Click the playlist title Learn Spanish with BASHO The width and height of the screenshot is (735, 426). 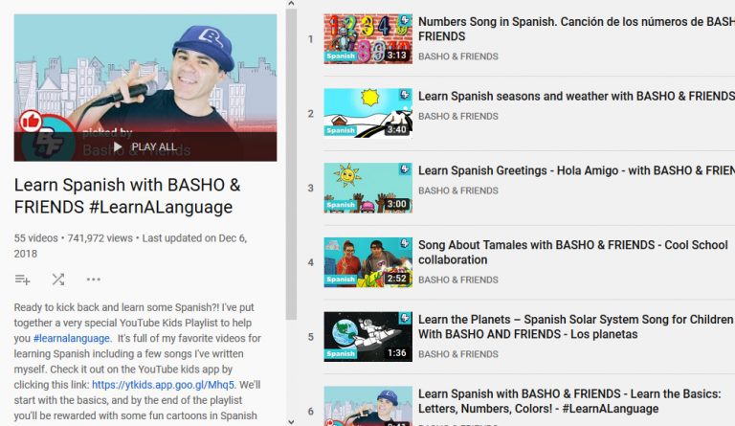pos(127,195)
